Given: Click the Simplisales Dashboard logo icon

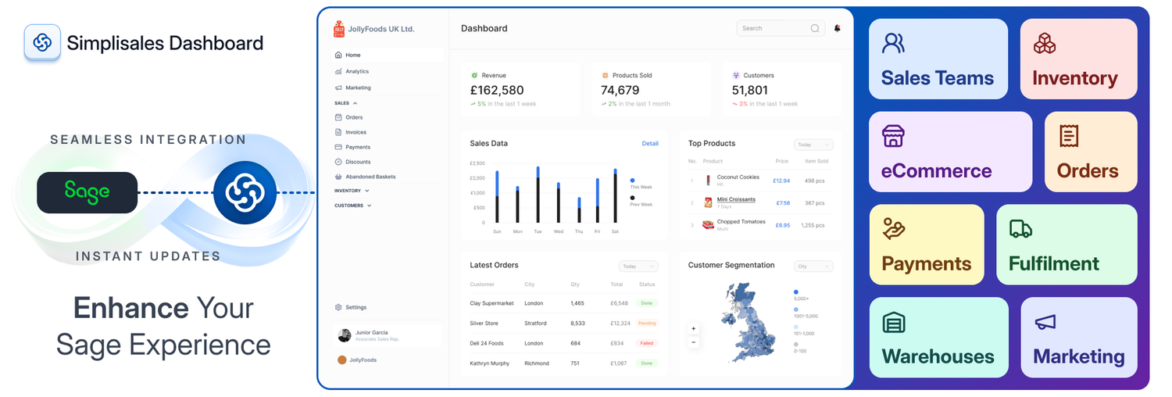Looking at the screenshot, I should [x=42, y=43].
